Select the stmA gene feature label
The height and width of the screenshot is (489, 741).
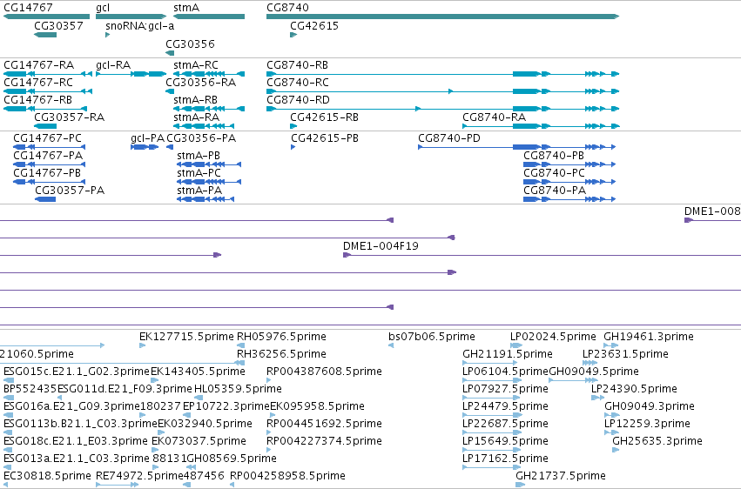point(186,8)
